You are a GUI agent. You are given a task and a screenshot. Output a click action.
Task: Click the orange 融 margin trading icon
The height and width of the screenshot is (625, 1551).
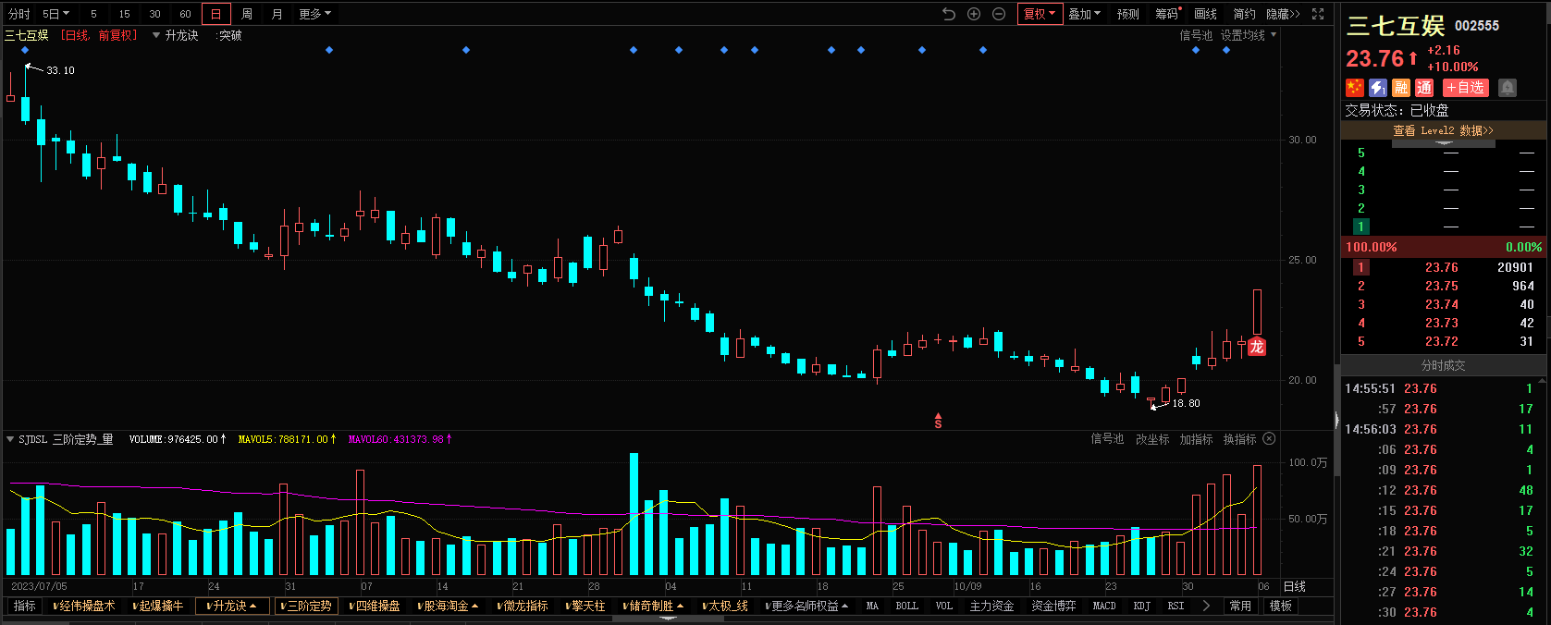point(1401,88)
